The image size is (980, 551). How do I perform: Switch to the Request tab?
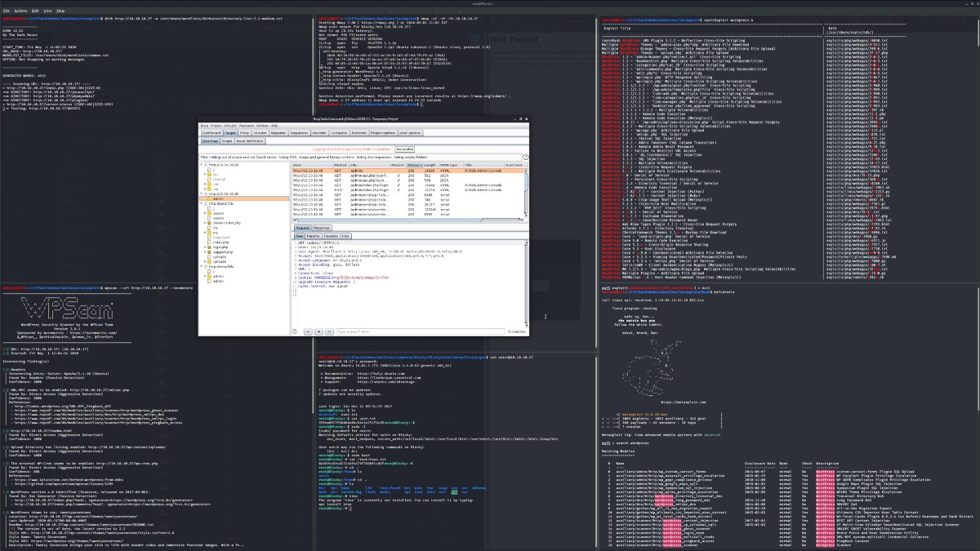pyautogui.click(x=302, y=228)
